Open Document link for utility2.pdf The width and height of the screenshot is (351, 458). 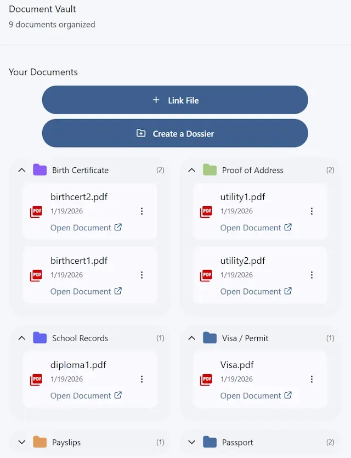pyautogui.click(x=256, y=291)
